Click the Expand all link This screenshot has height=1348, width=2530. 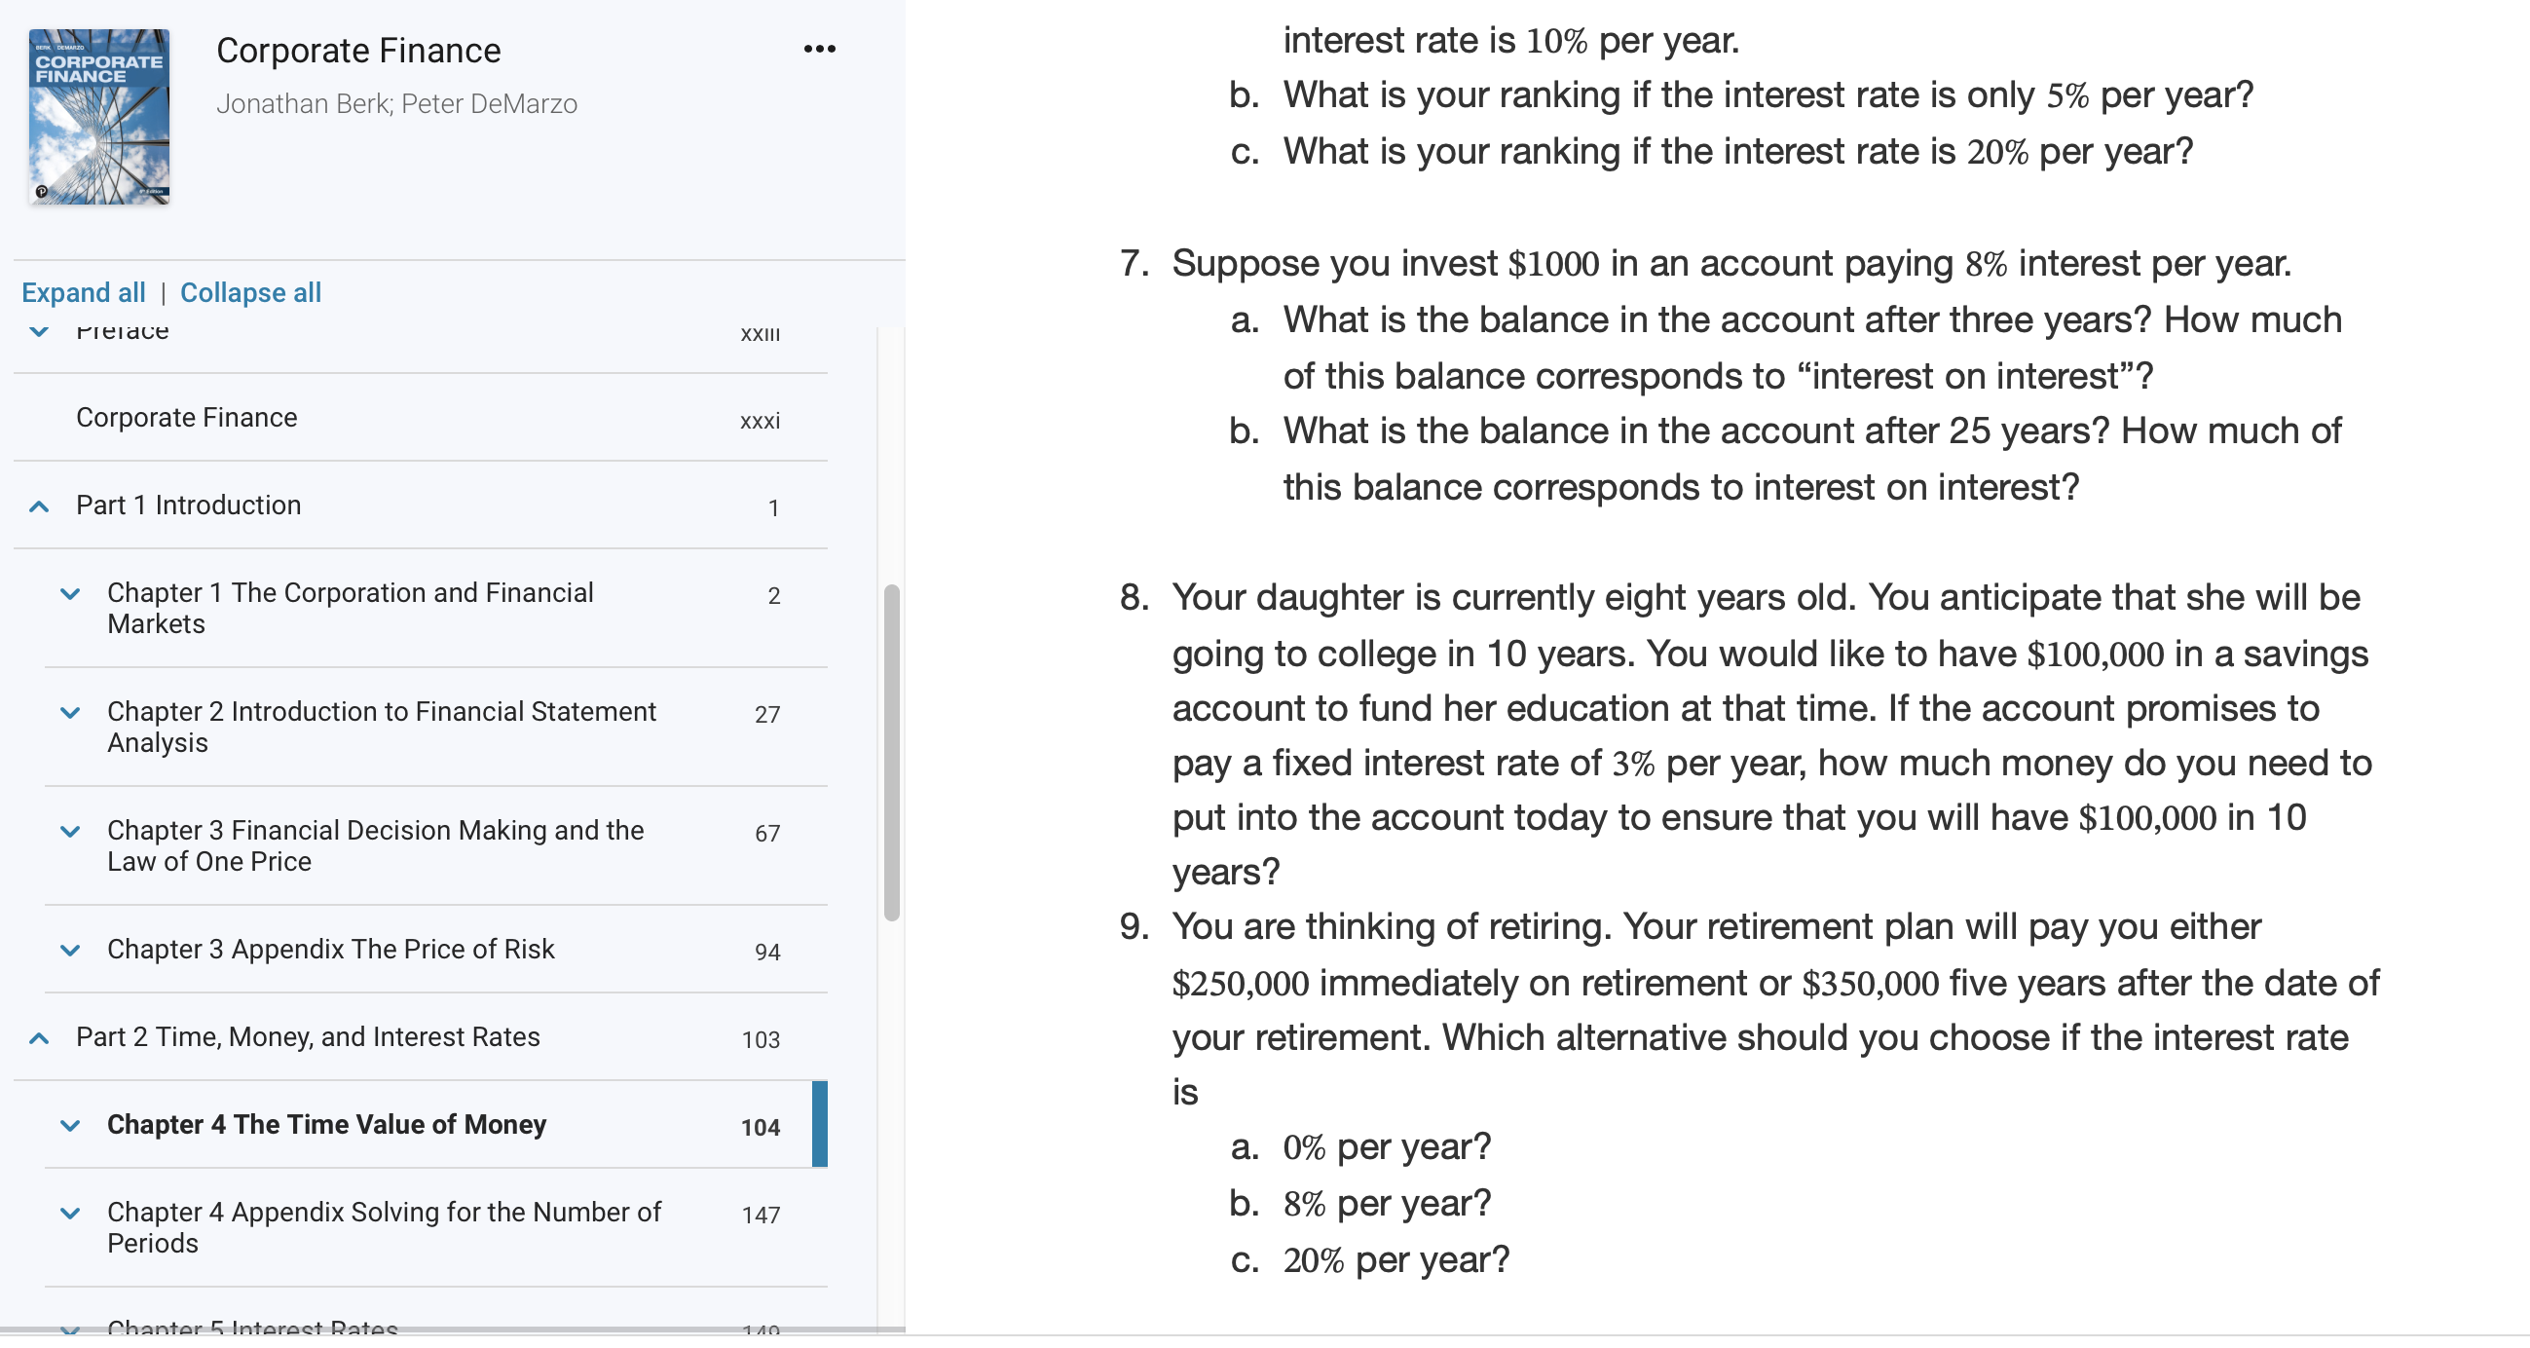coord(84,293)
